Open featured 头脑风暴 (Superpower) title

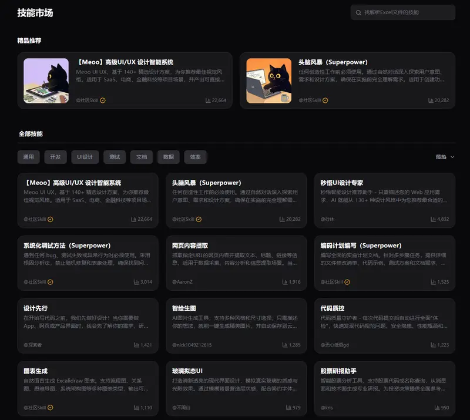click(x=333, y=62)
